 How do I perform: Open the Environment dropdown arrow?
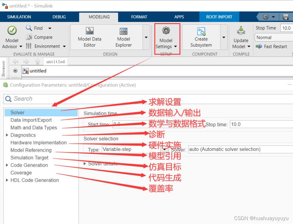coord(64,46)
